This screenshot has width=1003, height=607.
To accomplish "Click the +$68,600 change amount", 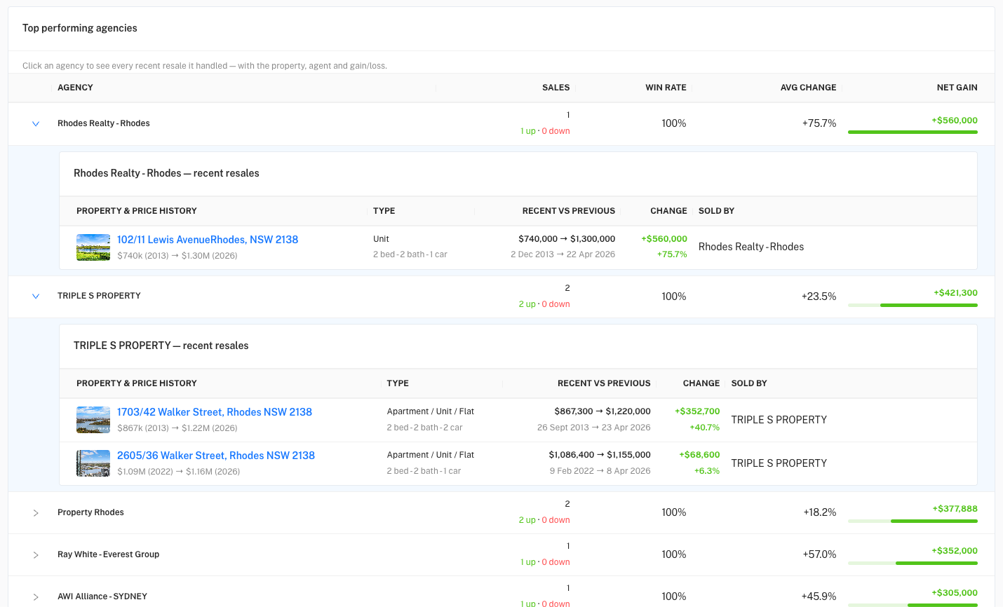I will click(x=699, y=455).
